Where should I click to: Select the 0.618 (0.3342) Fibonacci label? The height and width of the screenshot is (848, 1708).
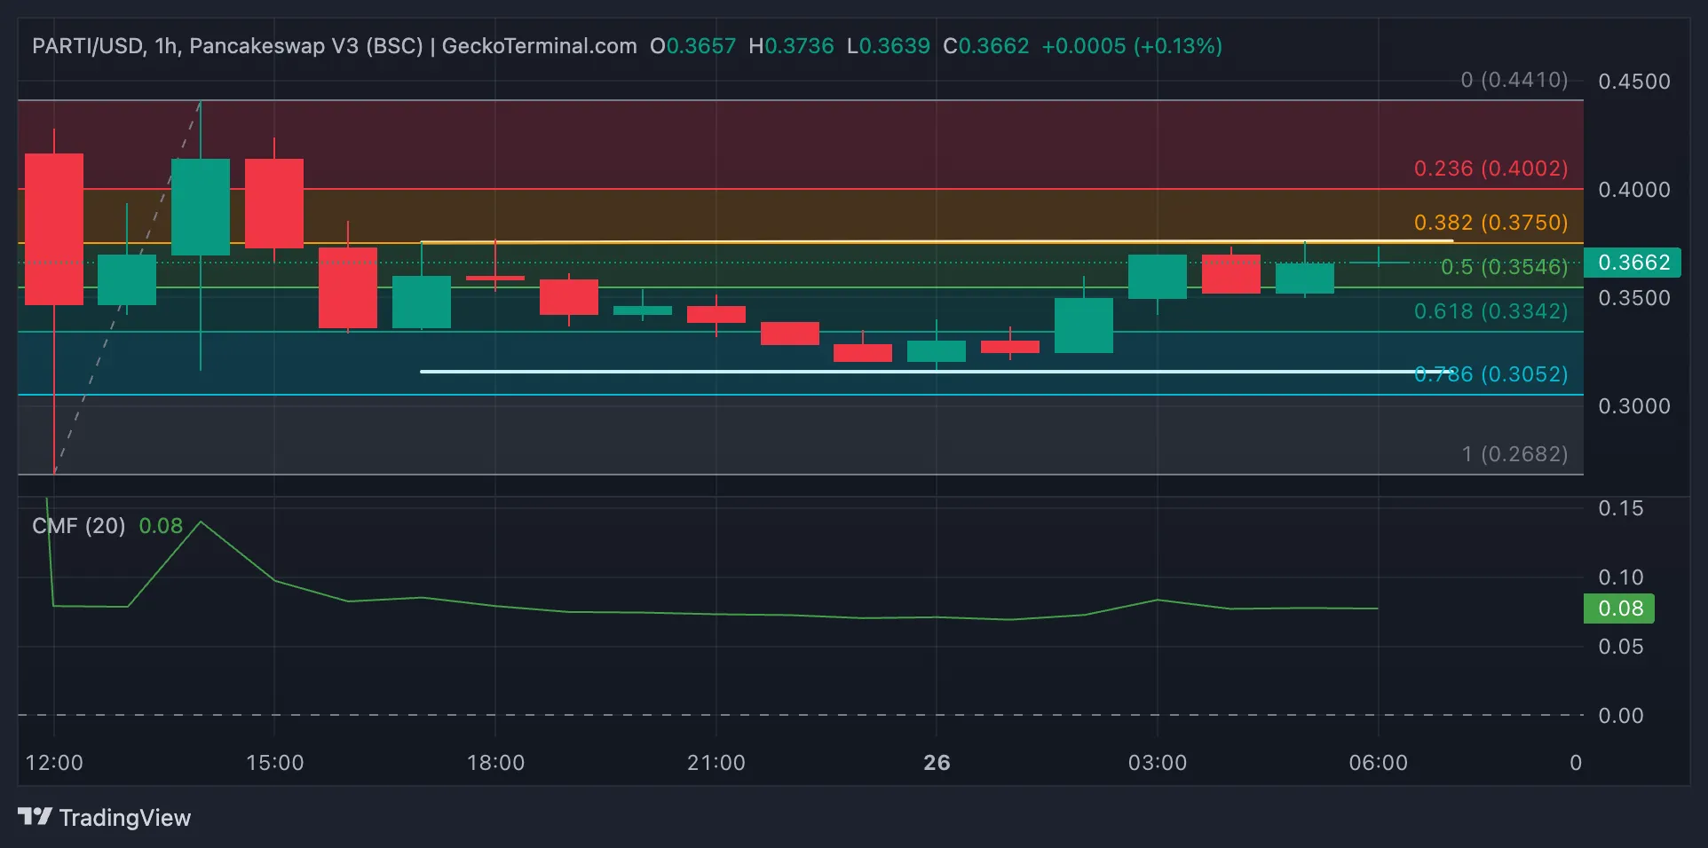(x=1490, y=311)
